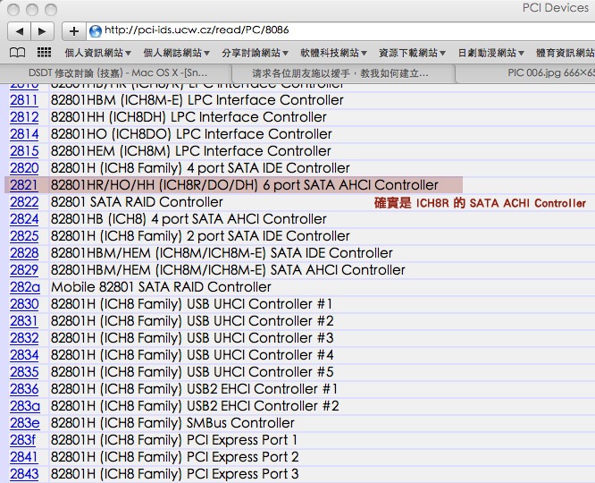Viewport: 595px width, 483px height.
Task: Add bookmark with the plus button
Action: tap(74, 30)
